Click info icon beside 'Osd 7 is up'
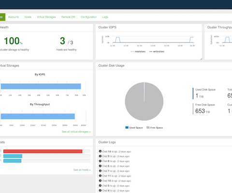232x193 pixels. click(100, 171)
